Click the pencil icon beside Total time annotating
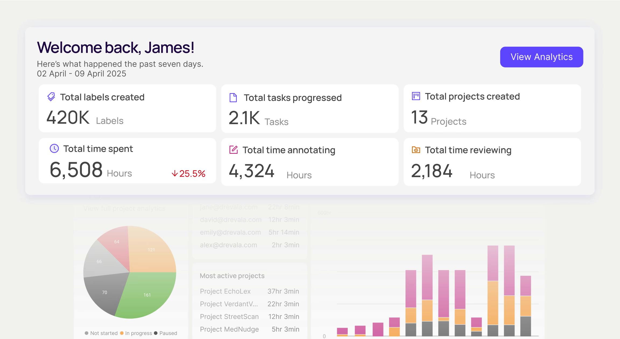Screen dimensions: 620x339 pos(233,150)
